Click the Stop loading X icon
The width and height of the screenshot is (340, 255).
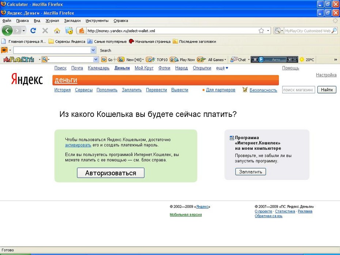[x=45, y=31]
